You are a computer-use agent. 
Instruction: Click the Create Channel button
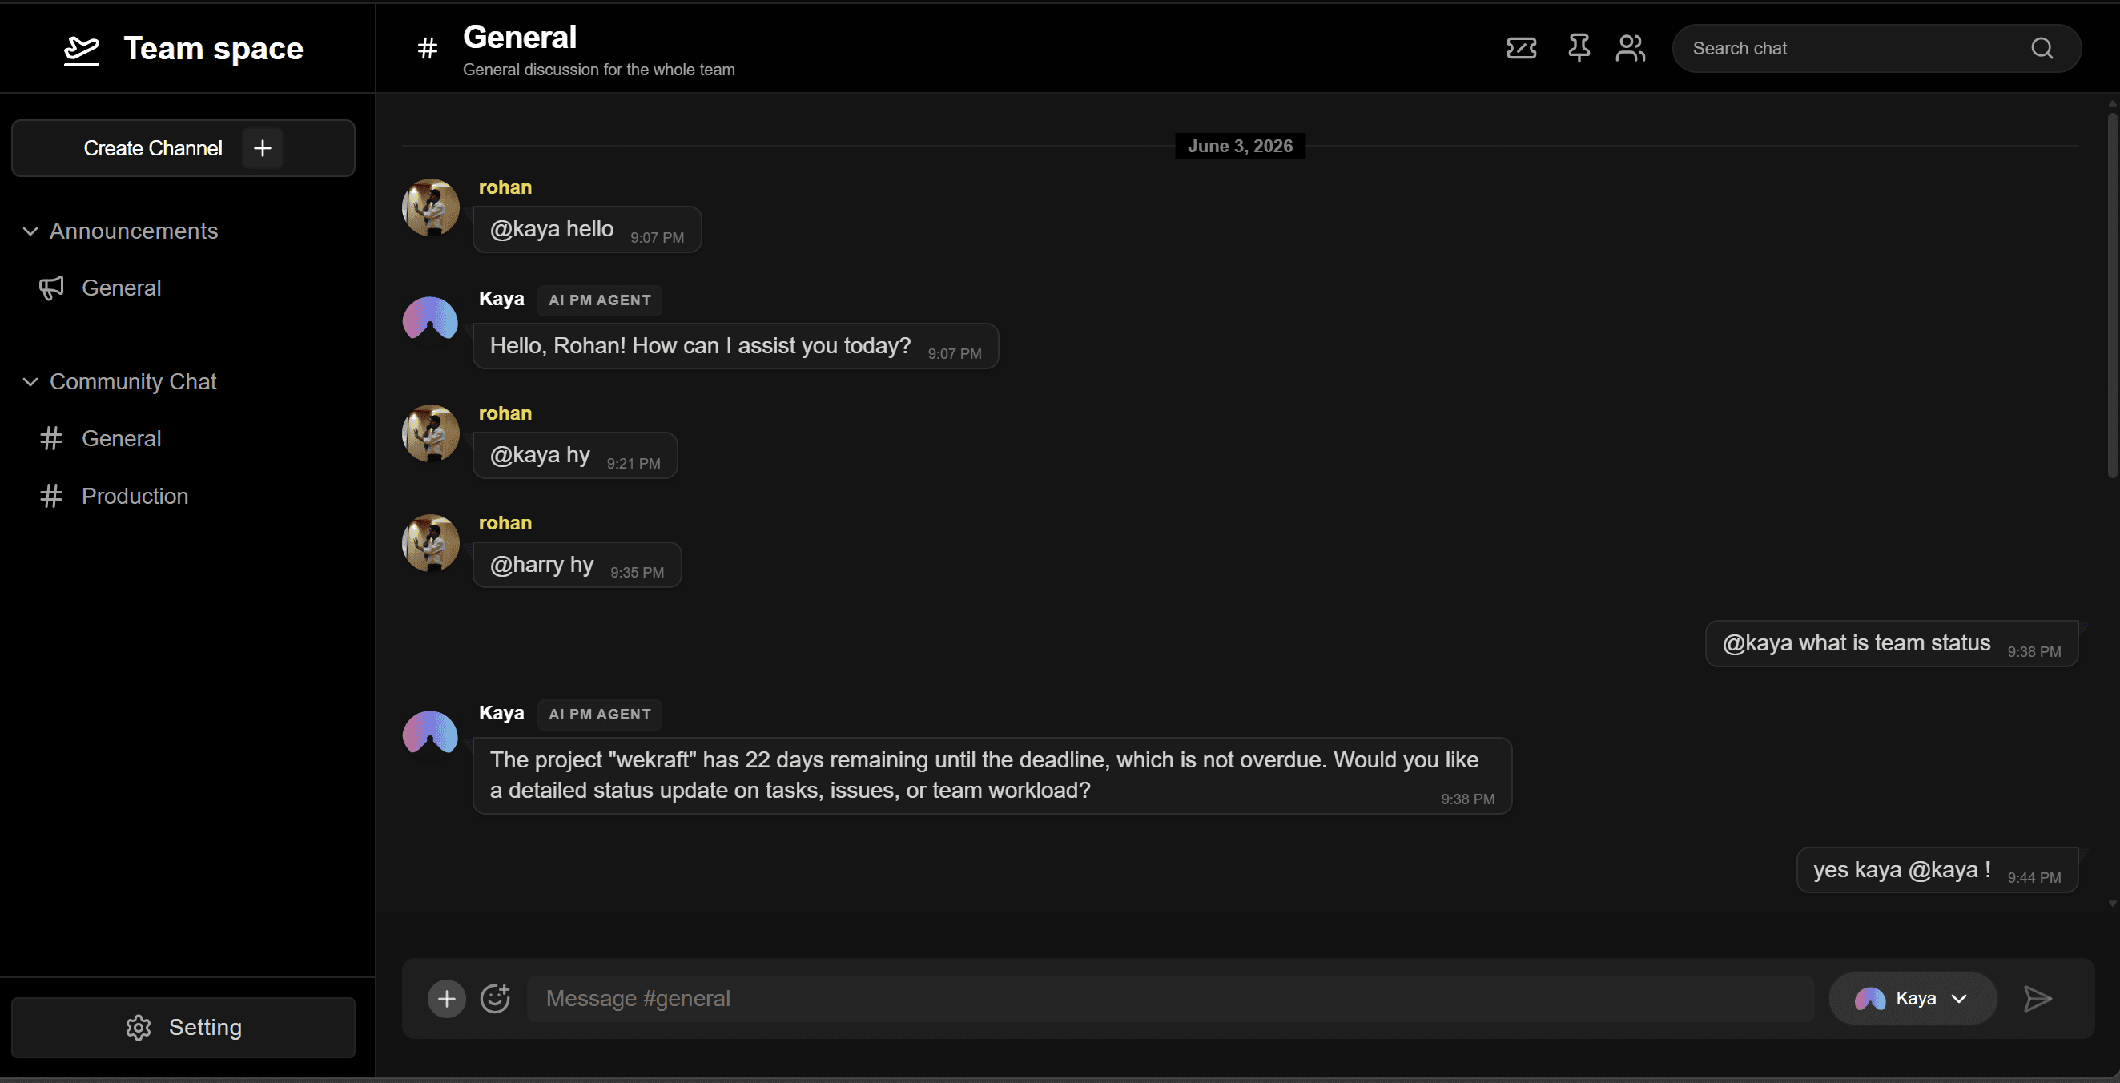click(x=183, y=148)
